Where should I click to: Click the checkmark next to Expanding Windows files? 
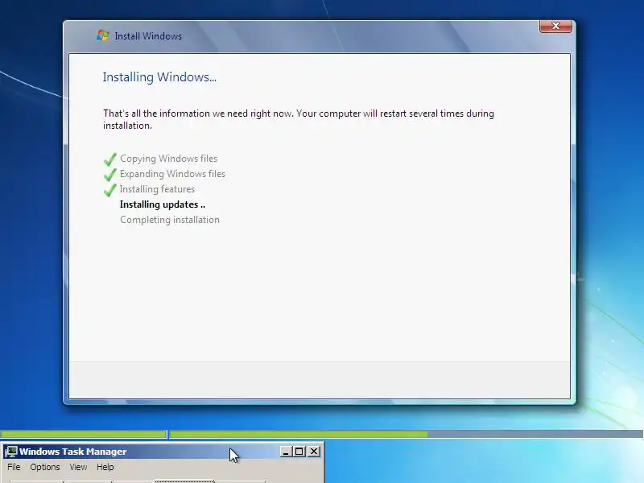[110, 175]
